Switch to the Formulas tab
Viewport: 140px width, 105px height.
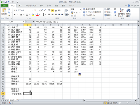point(42,6)
